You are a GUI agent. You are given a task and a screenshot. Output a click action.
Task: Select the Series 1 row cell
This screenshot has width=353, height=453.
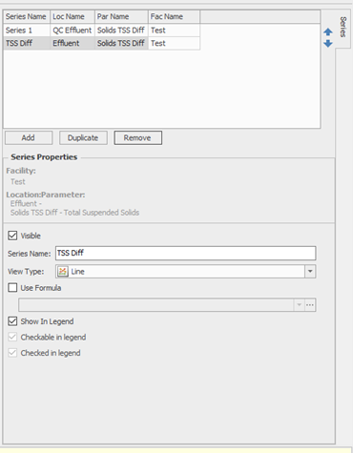tap(27, 31)
